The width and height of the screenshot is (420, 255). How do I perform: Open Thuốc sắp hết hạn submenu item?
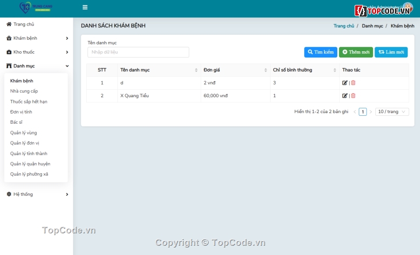[29, 102]
